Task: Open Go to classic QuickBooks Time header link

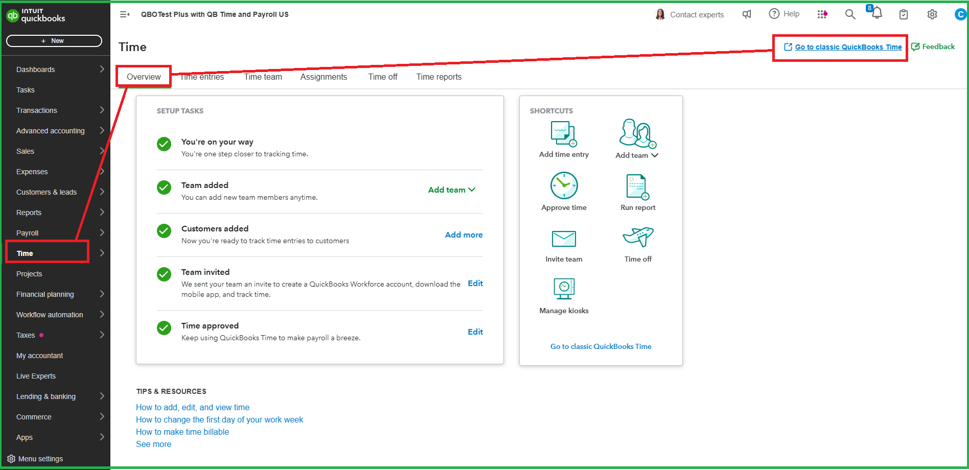Action: tap(848, 47)
